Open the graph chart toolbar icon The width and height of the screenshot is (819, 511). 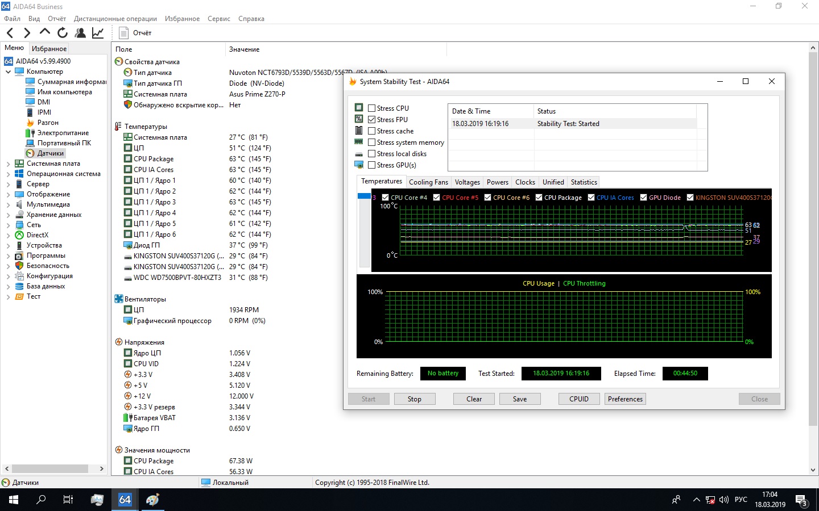98,33
